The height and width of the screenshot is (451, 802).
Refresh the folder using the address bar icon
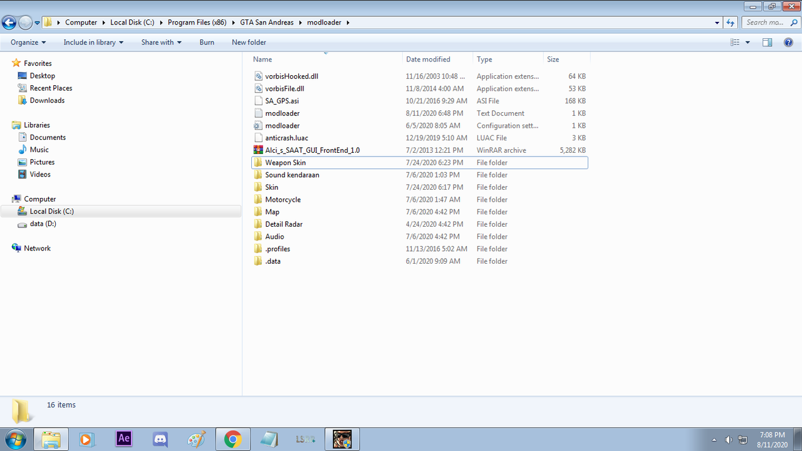[730, 23]
